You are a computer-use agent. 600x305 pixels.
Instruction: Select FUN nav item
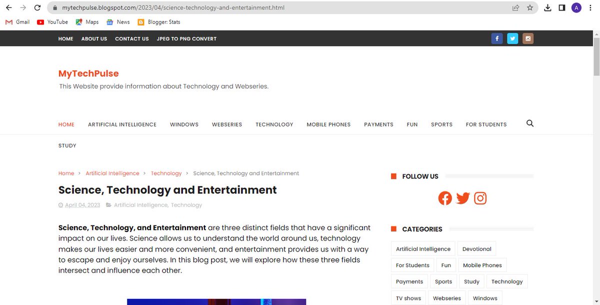412,124
